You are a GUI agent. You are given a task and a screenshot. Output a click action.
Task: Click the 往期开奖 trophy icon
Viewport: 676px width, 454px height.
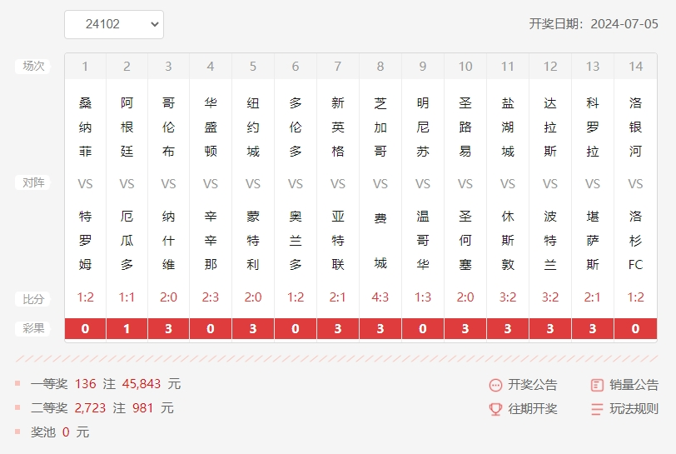pos(495,409)
